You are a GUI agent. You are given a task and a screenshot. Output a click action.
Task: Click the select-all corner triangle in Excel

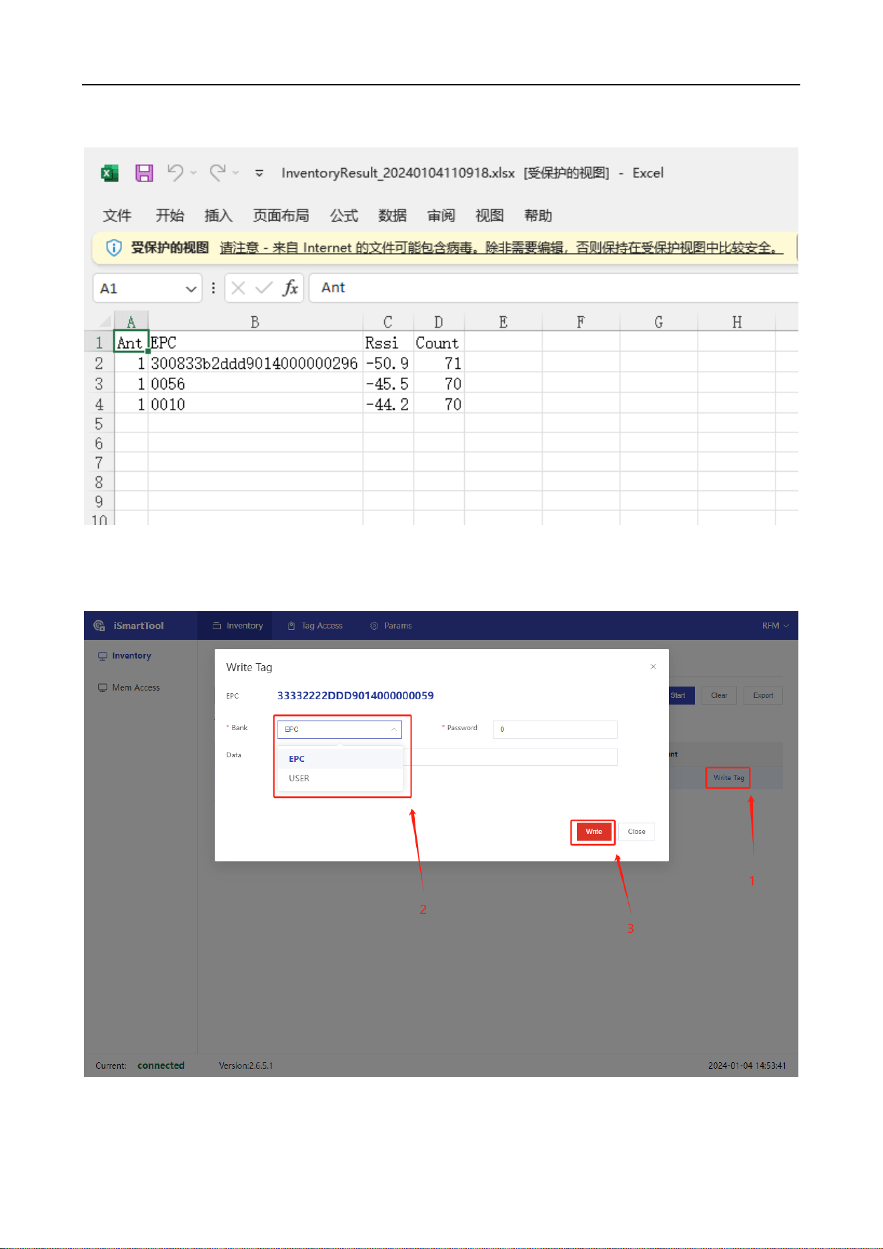(105, 322)
